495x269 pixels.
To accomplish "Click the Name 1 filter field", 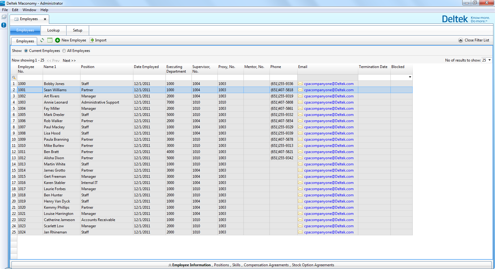I will click(62, 77).
